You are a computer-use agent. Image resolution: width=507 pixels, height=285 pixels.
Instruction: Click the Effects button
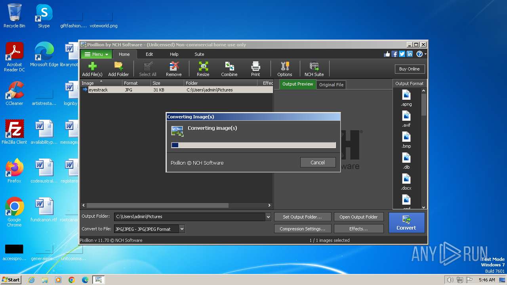coord(358,229)
